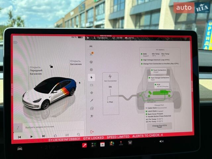Select the Pack Contactors status box
Viewport: 212px width, 159px height.
159,71
